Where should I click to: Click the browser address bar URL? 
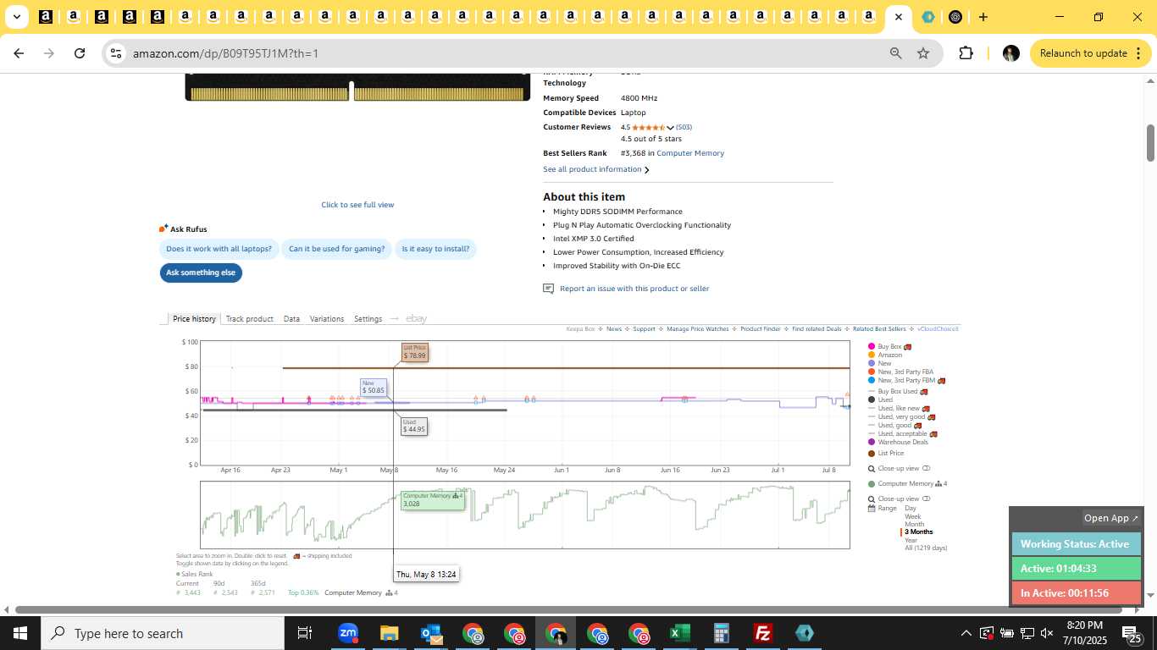point(225,53)
